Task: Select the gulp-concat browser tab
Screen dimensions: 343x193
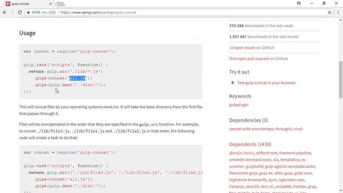Action: pos(28,4)
